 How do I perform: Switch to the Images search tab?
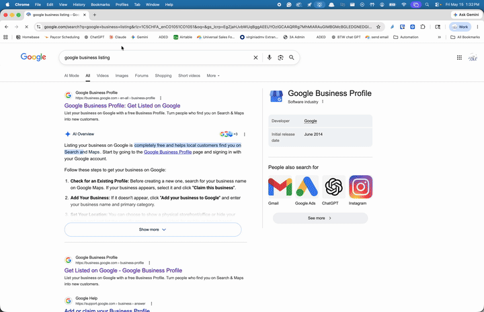[x=122, y=75]
